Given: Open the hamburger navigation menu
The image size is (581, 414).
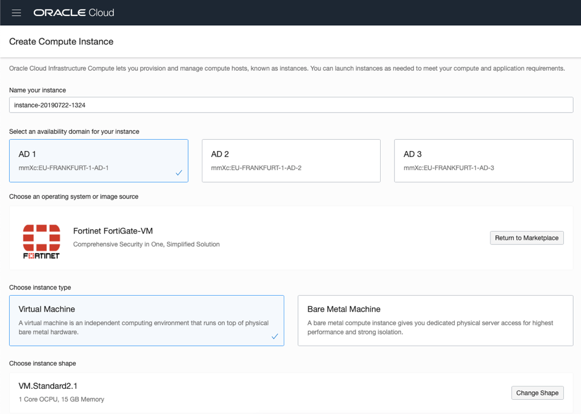Looking at the screenshot, I should (17, 12).
